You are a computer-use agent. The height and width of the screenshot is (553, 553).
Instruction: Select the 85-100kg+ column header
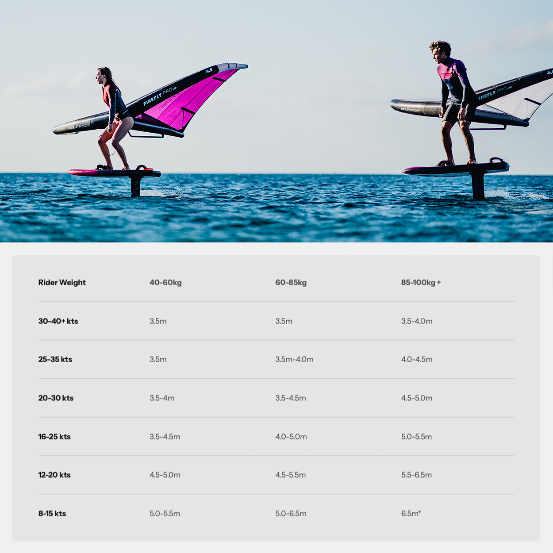pyautogui.click(x=421, y=282)
